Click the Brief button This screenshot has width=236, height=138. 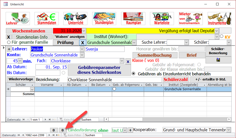pos(191,55)
